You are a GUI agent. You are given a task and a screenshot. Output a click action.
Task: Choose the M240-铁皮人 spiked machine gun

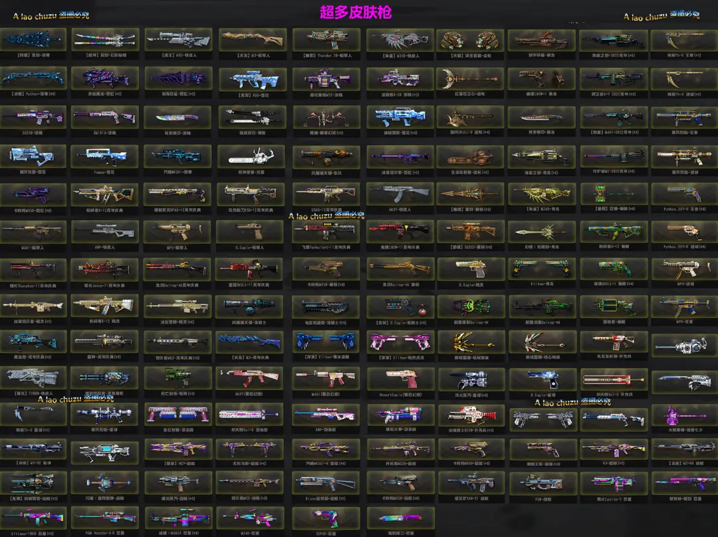(400, 41)
